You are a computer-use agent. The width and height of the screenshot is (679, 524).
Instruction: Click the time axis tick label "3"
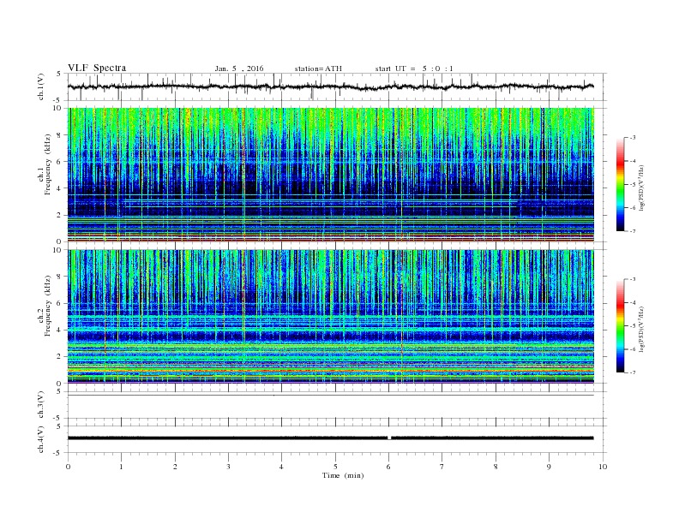pyautogui.click(x=228, y=467)
